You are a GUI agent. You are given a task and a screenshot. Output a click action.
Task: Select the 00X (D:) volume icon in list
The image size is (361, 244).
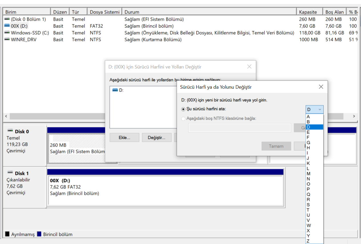click(x=7, y=26)
